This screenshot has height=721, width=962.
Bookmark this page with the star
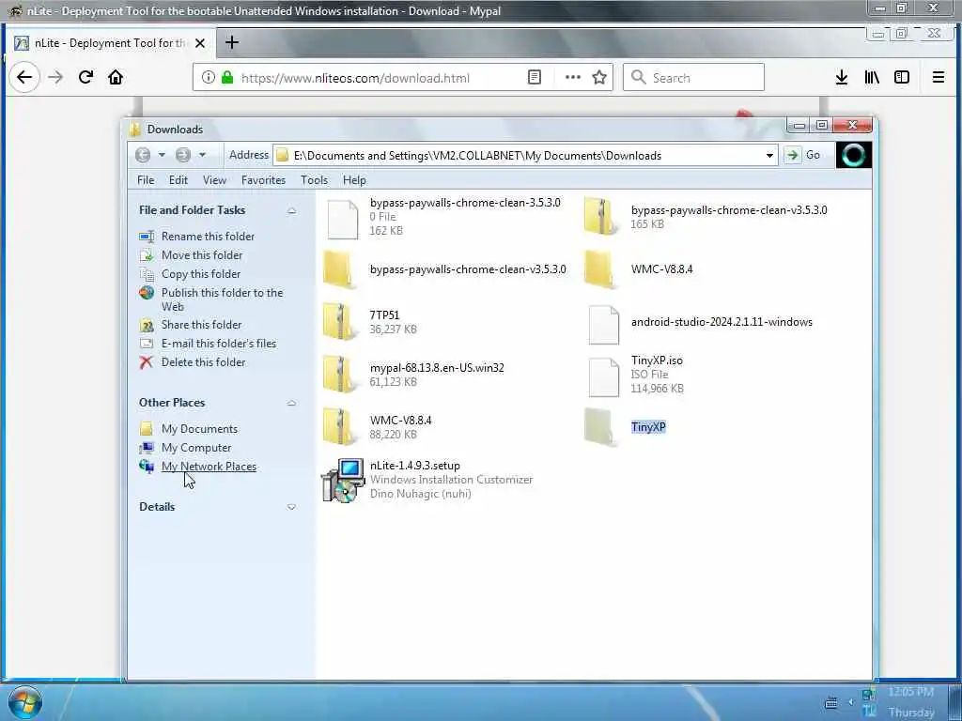599,77
